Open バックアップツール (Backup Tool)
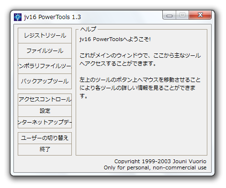The width and height of the screenshot is (226, 188). pyautogui.click(x=45, y=81)
